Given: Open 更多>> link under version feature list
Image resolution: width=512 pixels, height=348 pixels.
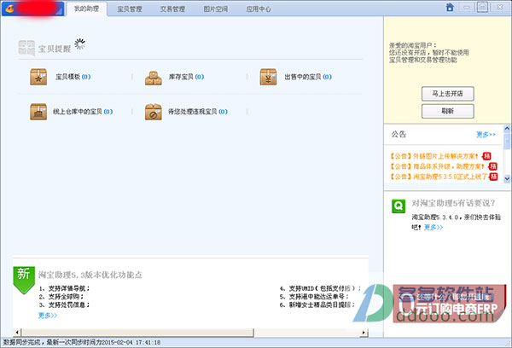Looking at the screenshot, I should point(48,316).
